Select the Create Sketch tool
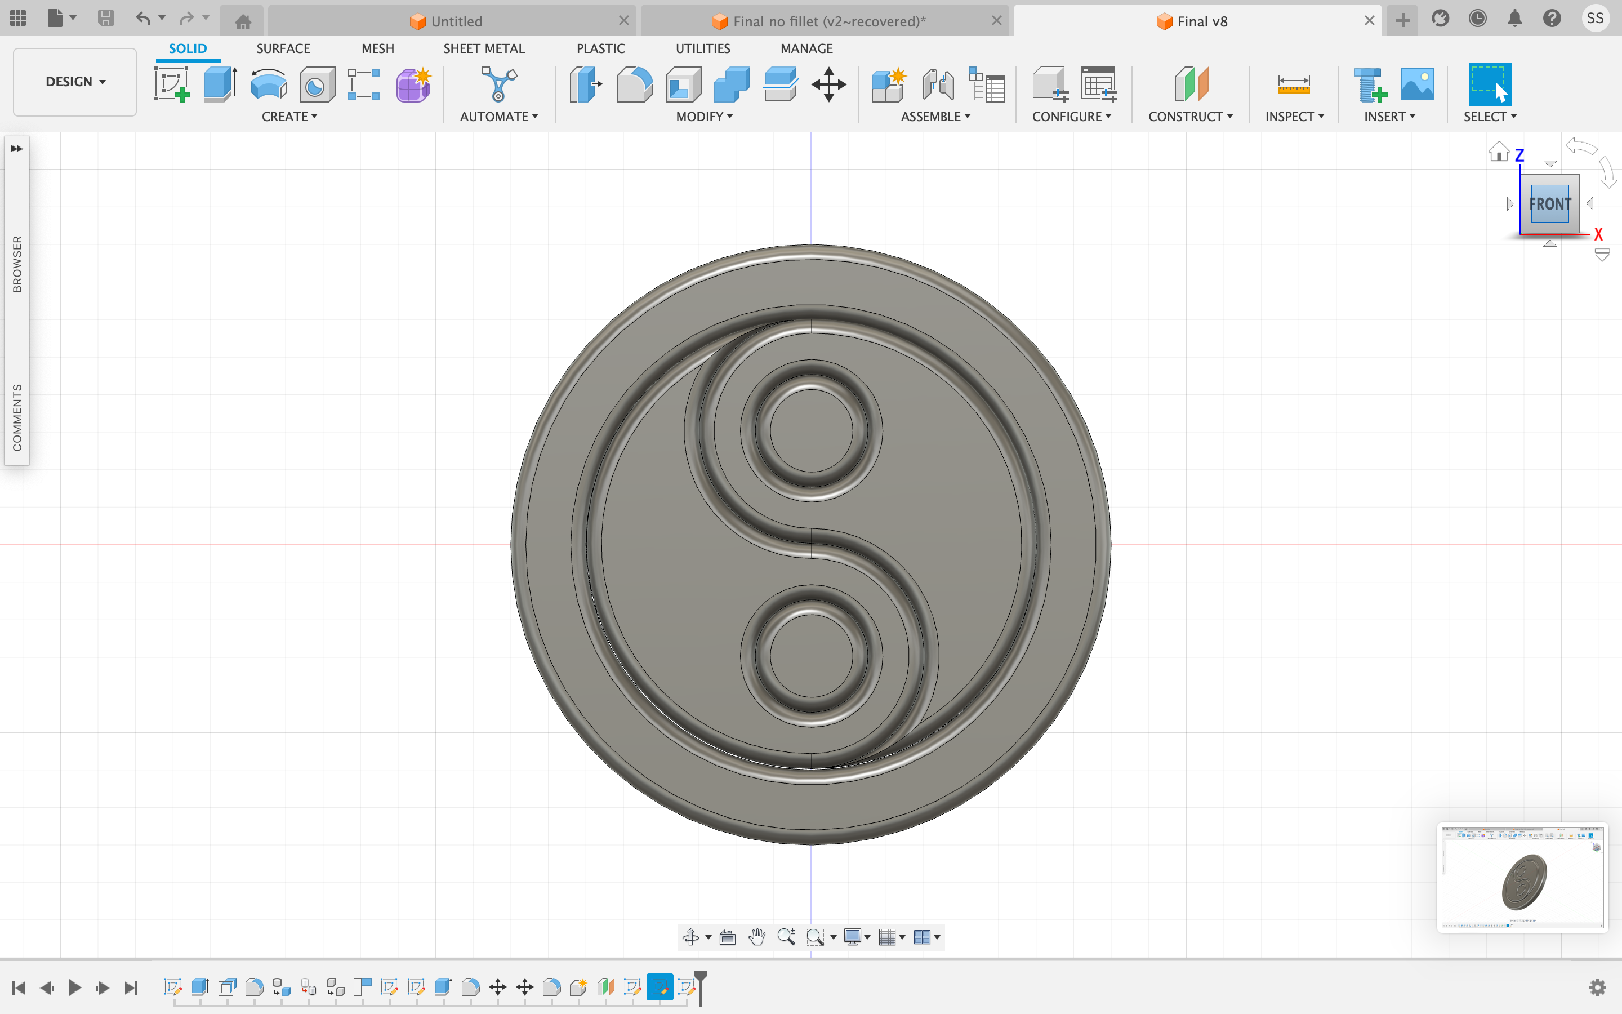1622x1014 pixels. click(172, 84)
